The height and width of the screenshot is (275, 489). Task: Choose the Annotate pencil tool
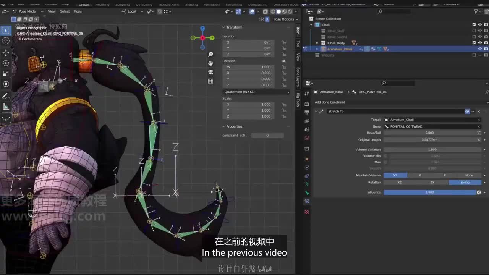tap(6, 96)
